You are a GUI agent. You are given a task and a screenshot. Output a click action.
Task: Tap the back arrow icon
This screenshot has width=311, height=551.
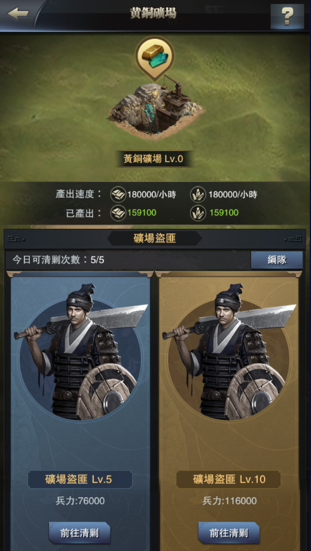pyautogui.click(x=18, y=14)
